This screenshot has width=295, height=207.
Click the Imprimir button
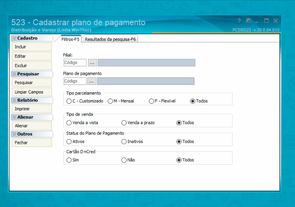32,109
